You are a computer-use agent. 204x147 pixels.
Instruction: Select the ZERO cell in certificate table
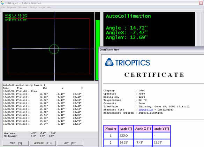[x=126, y=136]
